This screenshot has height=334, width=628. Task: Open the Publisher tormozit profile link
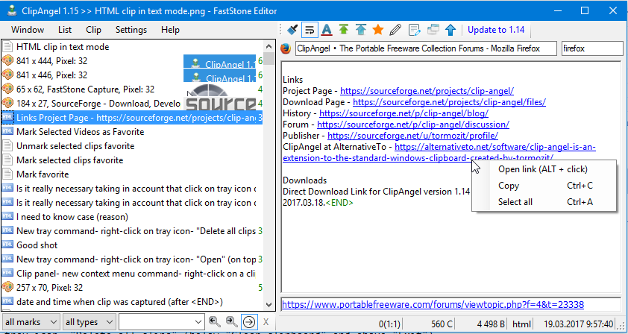click(412, 136)
